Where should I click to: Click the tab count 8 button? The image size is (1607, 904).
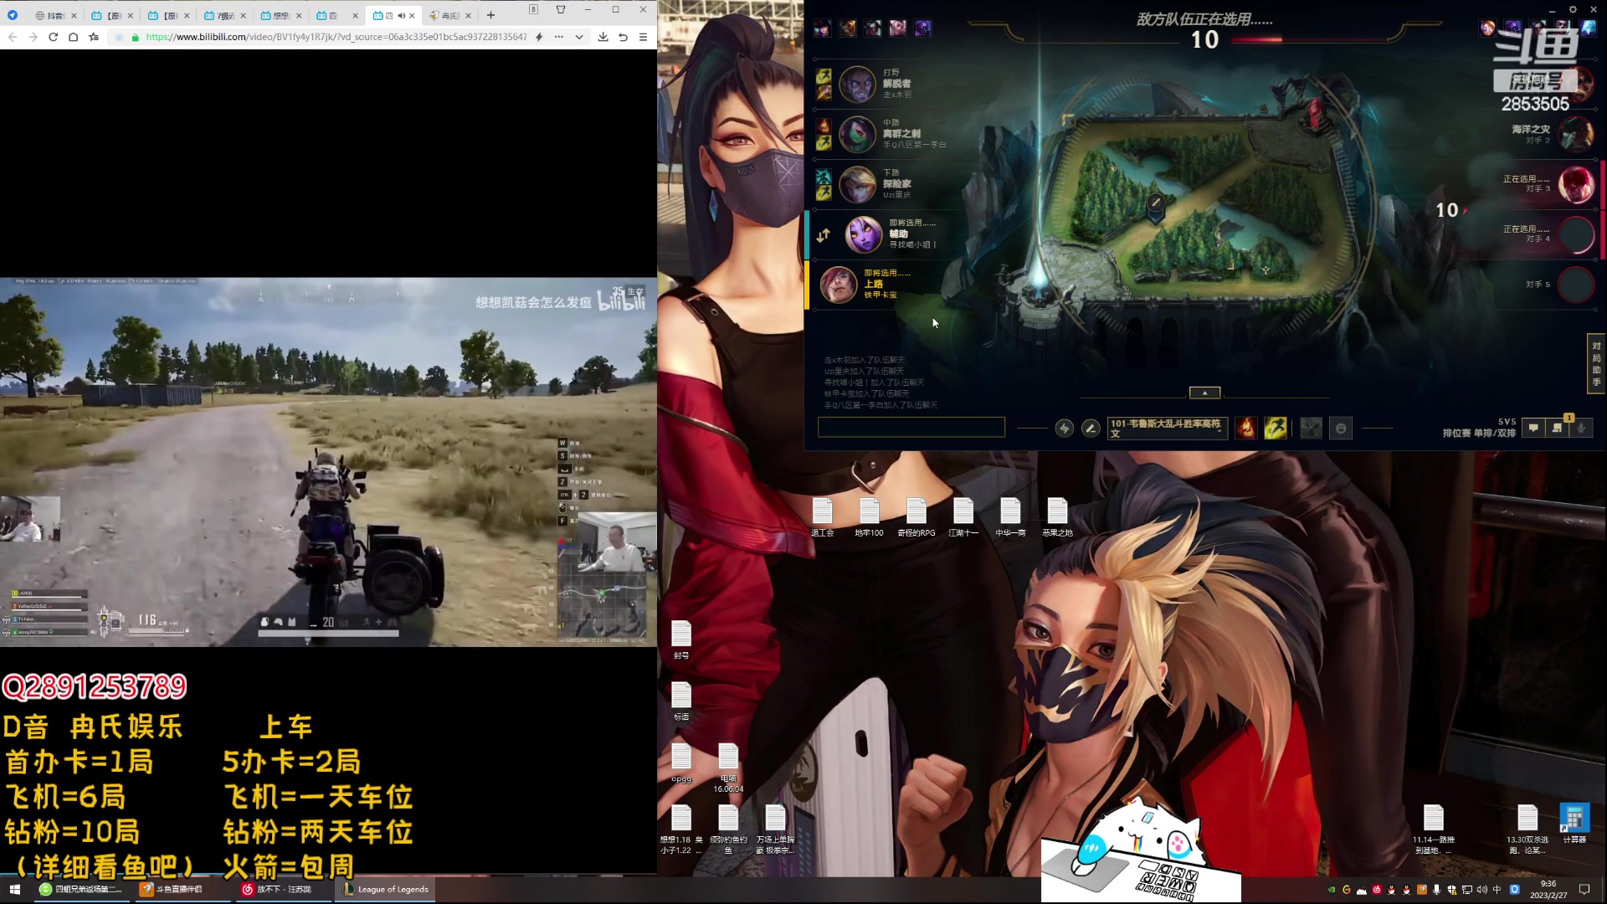coord(533,9)
